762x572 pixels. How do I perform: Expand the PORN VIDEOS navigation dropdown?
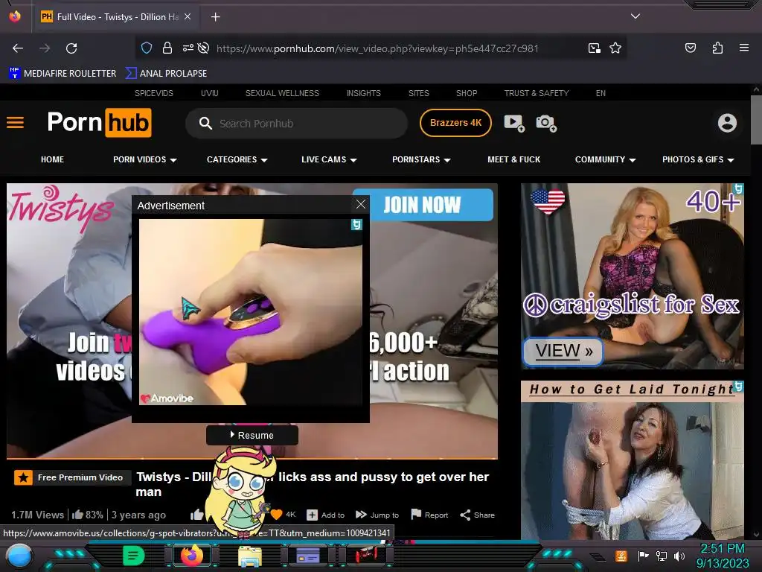[x=145, y=159]
